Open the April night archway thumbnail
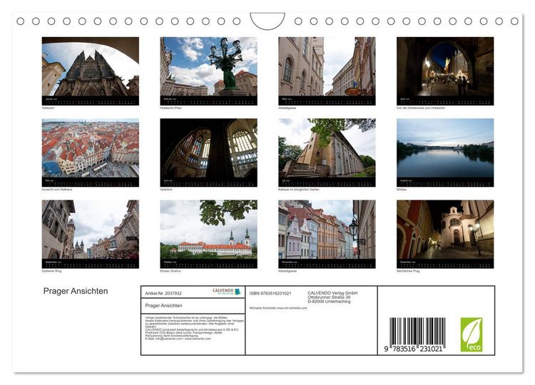Image resolution: width=535 pixels, height=385 pixels. [445, 71]
